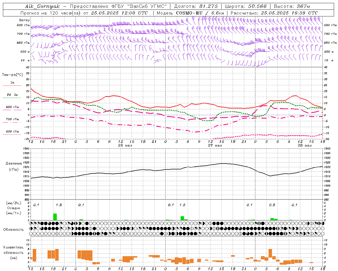Image resolution: width=338 pixels, height=271 pixels.
Task: Click the 1.8 precipitation value
Action: point(59,205)
